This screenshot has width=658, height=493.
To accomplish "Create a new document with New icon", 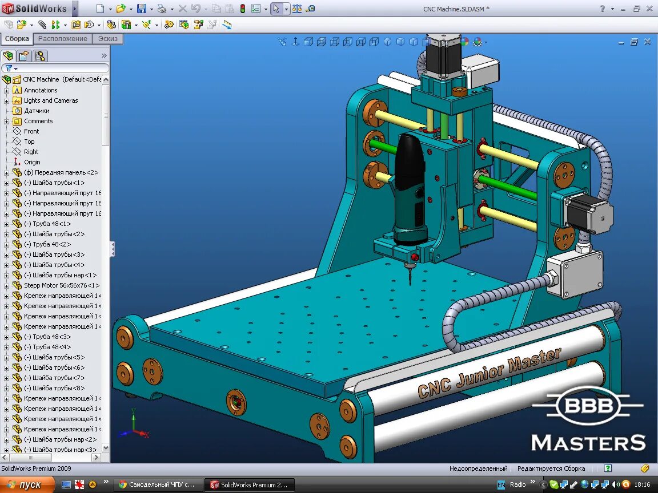I will pyautogui.click(x=100, y=9).
